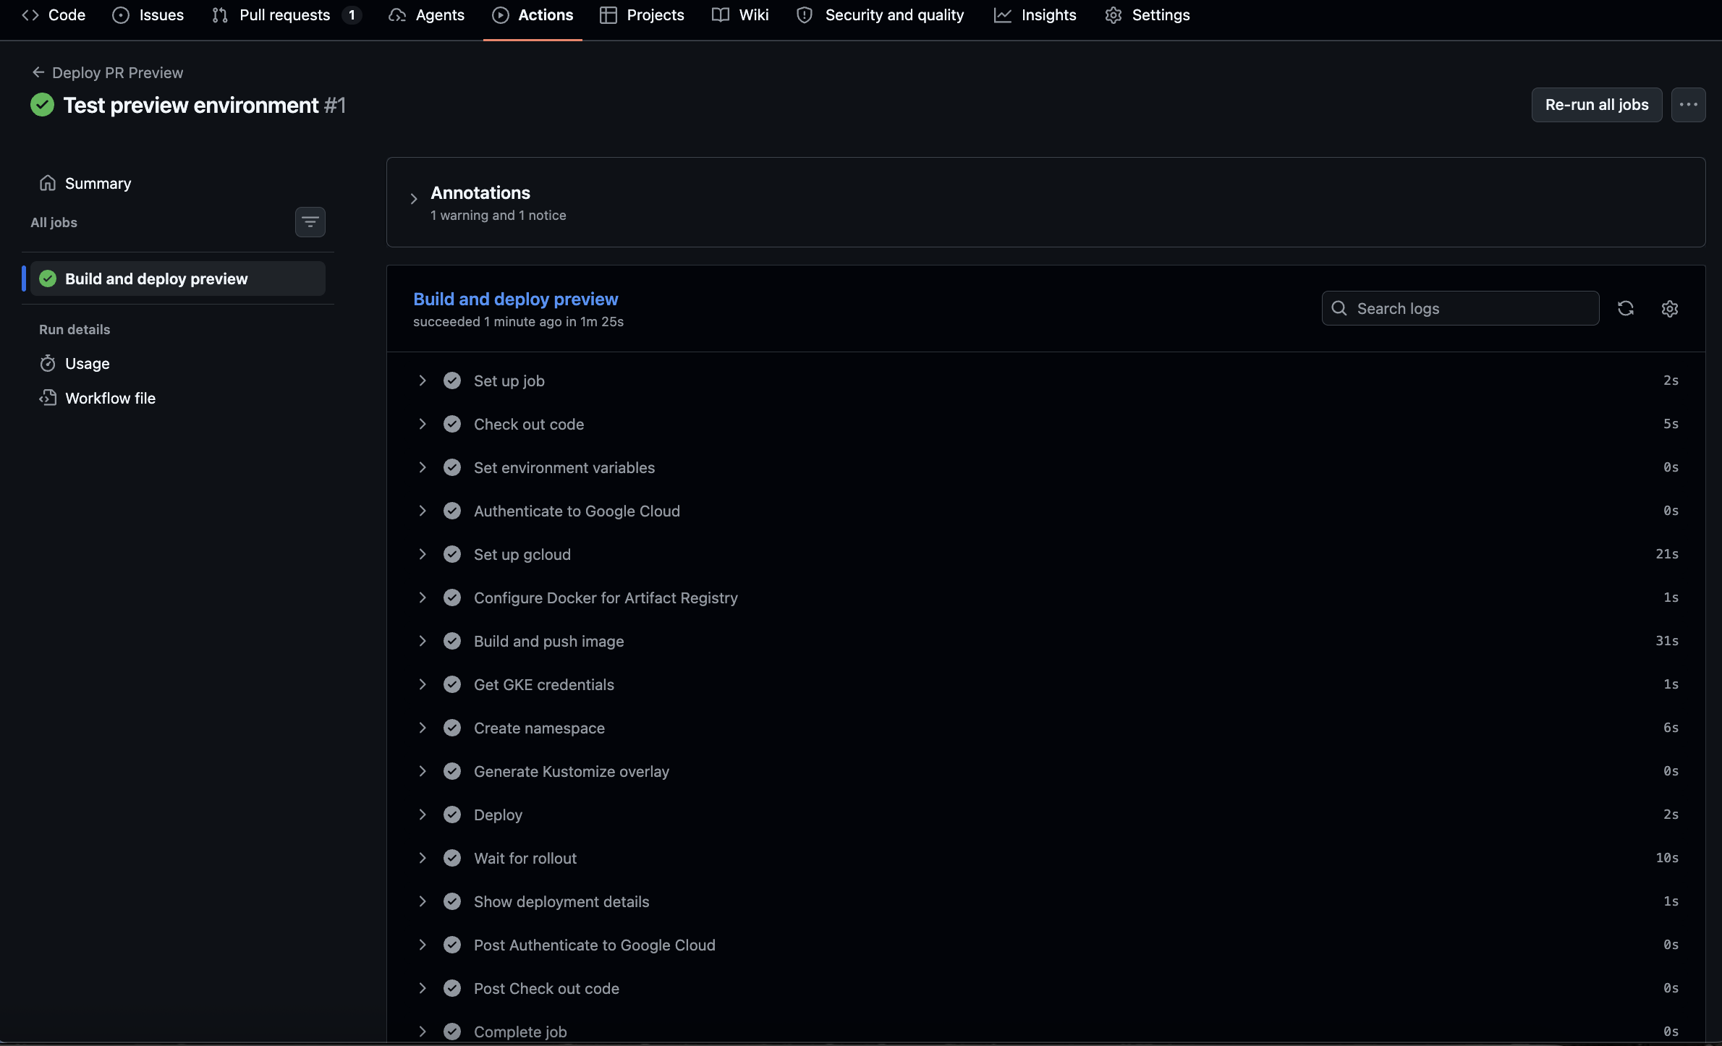Screen dimensions: 1722x1046
Task: Switch to the Issues tab
Action: coord(148,15)
